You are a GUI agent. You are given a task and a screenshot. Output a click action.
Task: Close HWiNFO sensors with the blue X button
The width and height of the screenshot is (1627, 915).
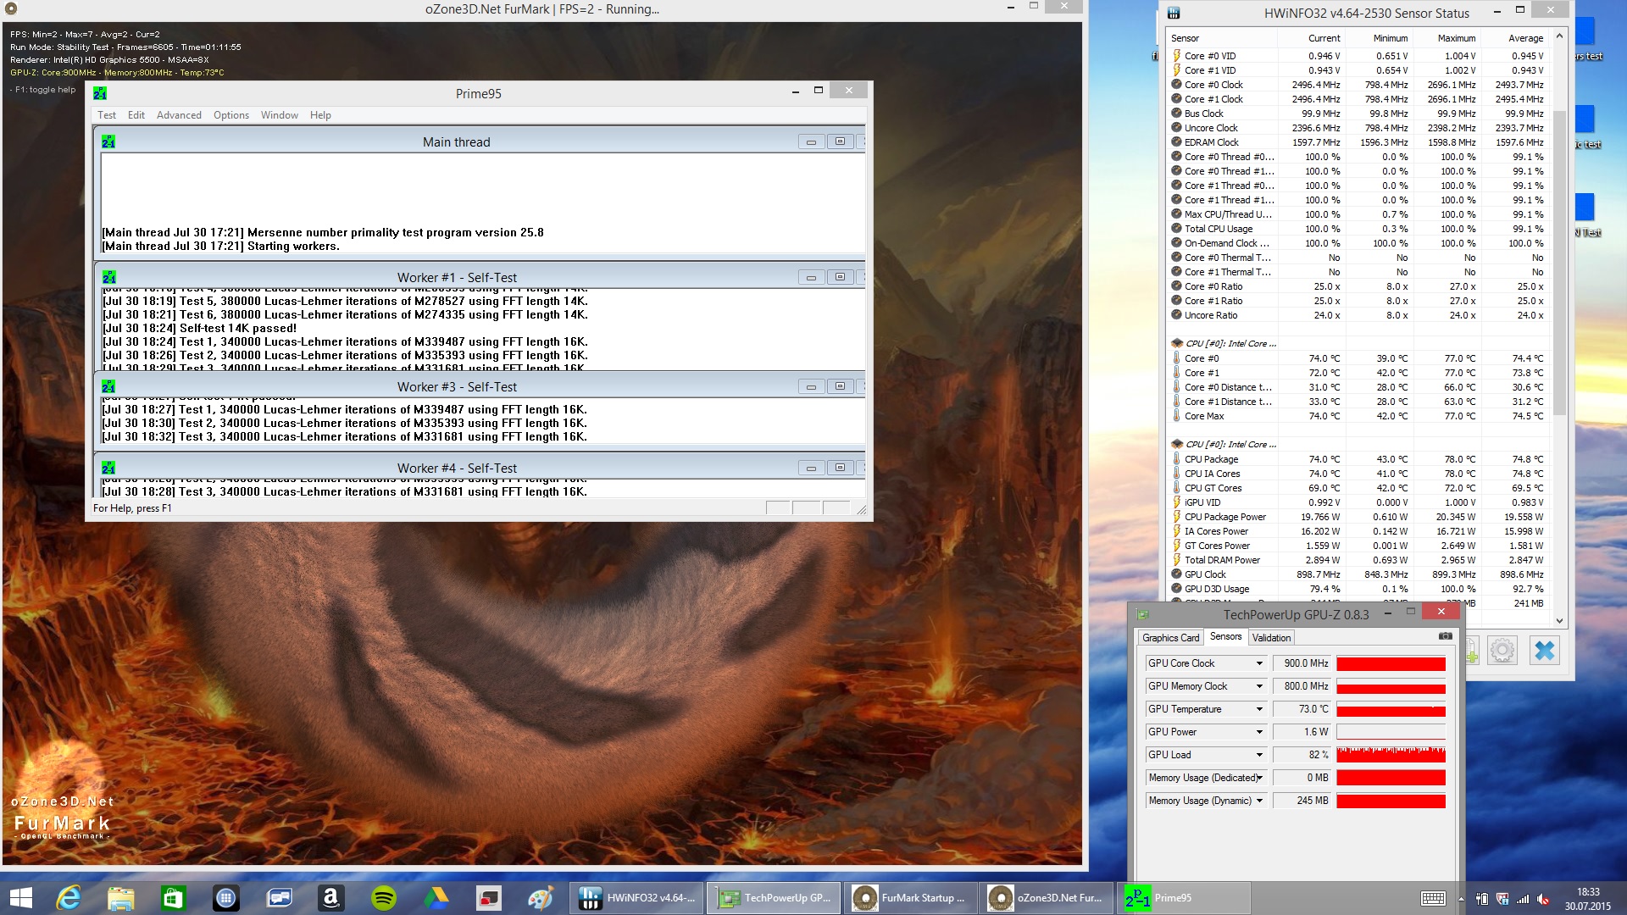(1545, 651)
